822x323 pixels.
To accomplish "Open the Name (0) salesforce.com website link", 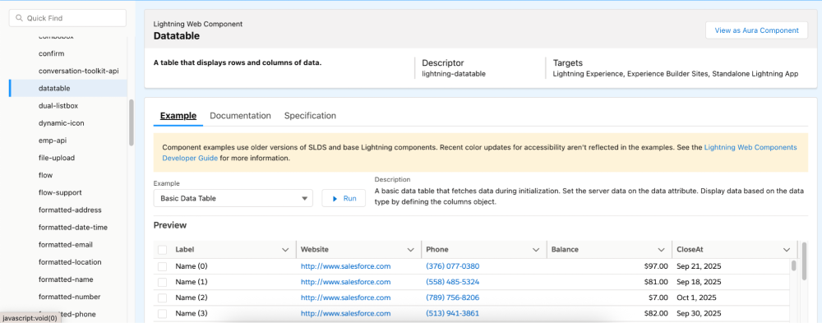I will click(x=345, y=266).
